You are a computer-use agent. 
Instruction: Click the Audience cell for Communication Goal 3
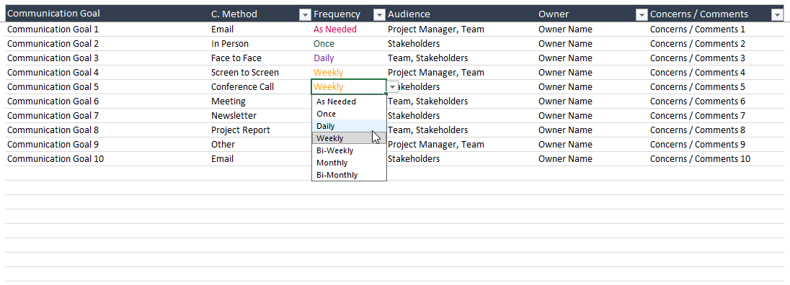(x=461, y=58)
